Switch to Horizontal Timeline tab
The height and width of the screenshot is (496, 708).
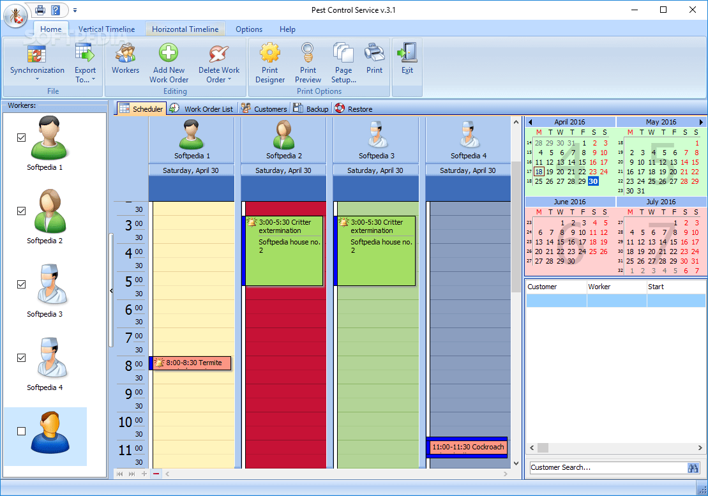click(185, 29)
